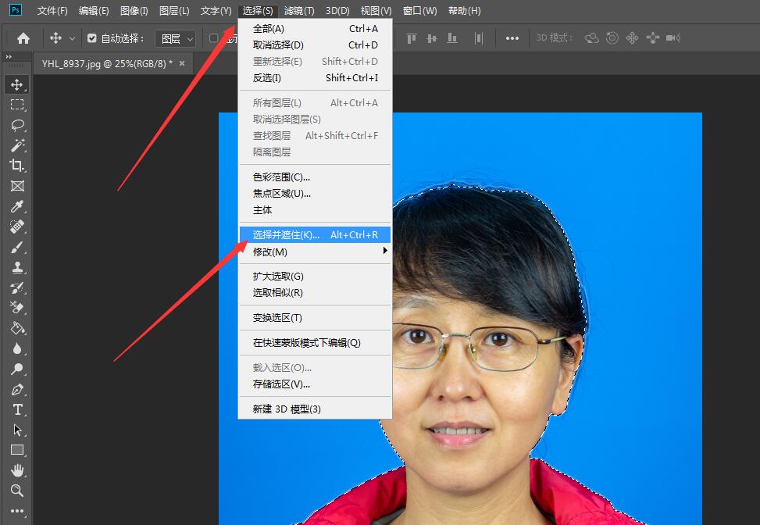
Task: Select the Eyedropper tool
Action: coord(17,206)
